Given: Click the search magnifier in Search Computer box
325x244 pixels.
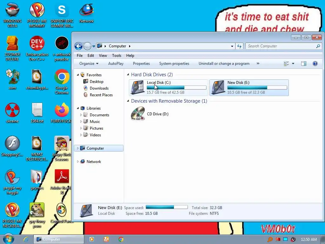Looking at the screenshot, I should coord(318,46).
